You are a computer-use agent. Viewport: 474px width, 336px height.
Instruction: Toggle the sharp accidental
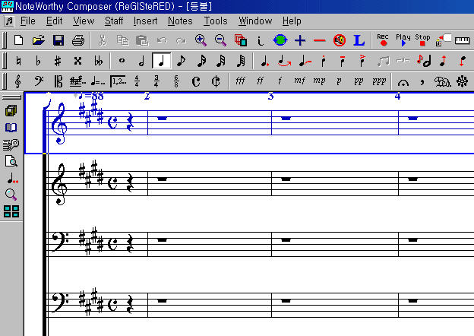point(58,60)
